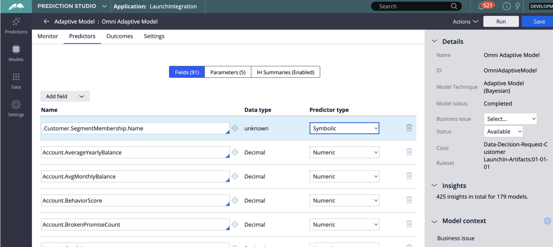This screenshot has height=247, width=553.
Task: Switch to the Monitor tab
Action: pos(48,36)
